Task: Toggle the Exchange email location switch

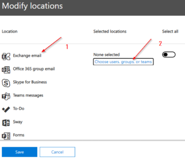Action: click(169, 55)
